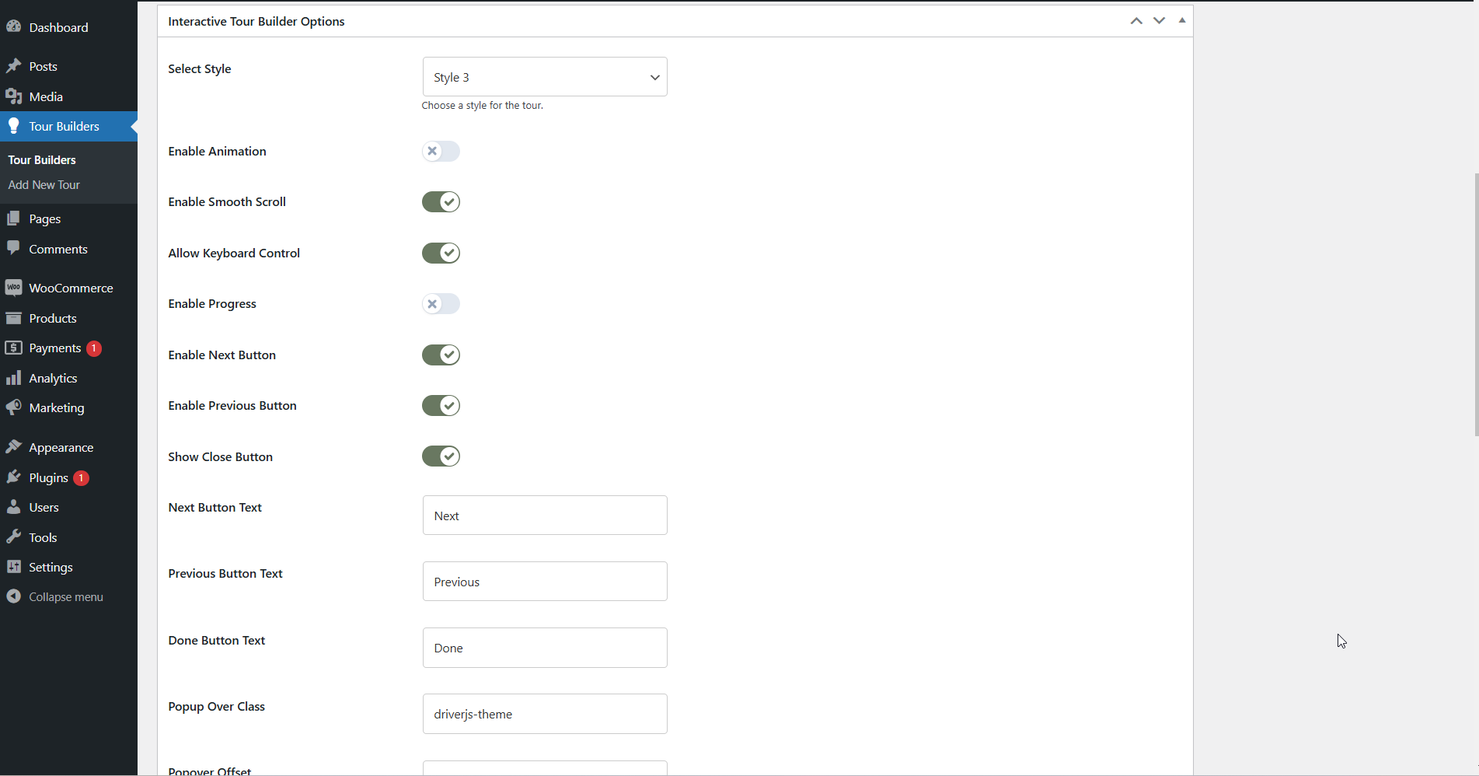Click inside the Next Button Text field

(x=544, y=515)
